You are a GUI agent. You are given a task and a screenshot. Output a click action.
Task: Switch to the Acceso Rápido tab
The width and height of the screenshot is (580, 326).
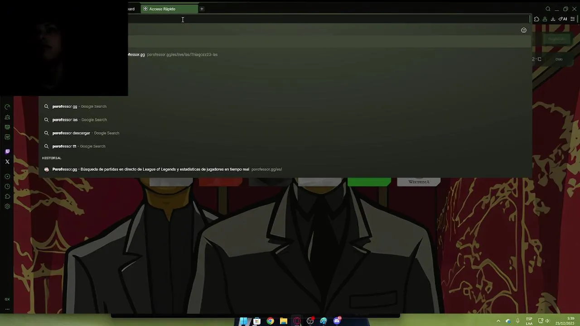pos(169,9)
